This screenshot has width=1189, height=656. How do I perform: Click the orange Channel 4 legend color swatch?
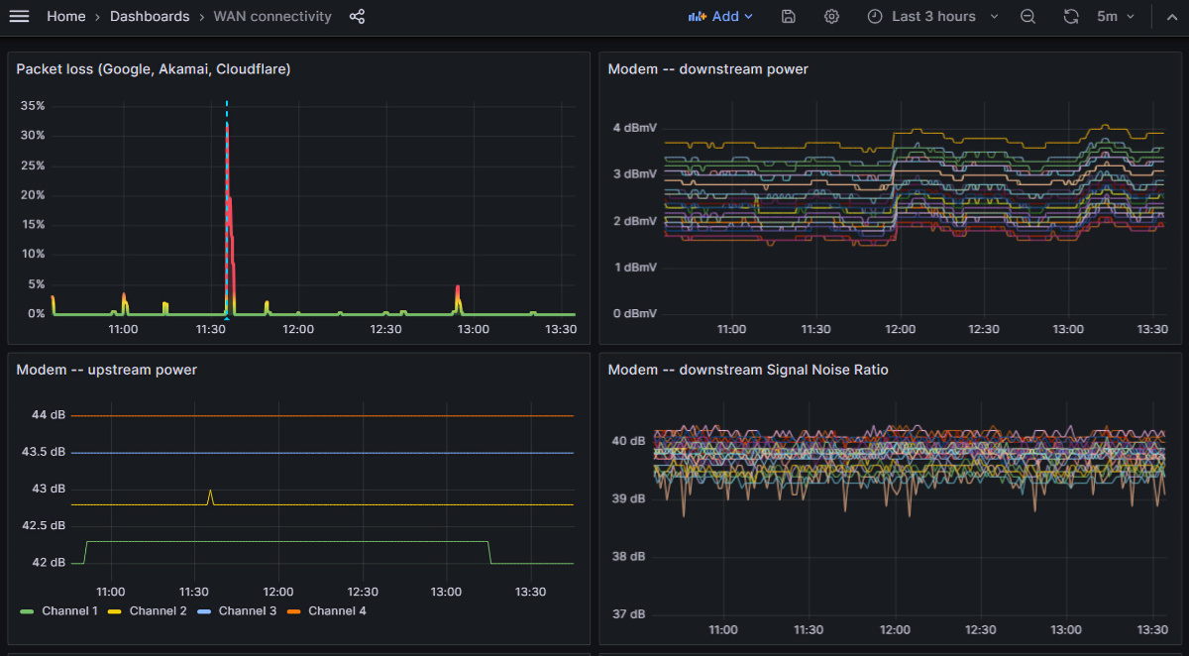click(x=295, y=611)
